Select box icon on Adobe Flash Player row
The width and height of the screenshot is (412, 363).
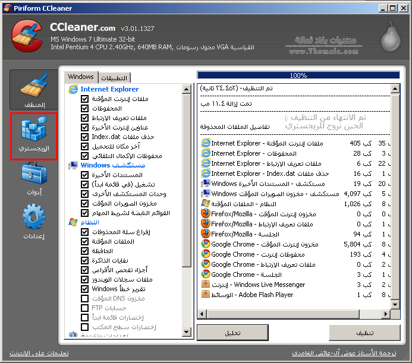point(206,295)
